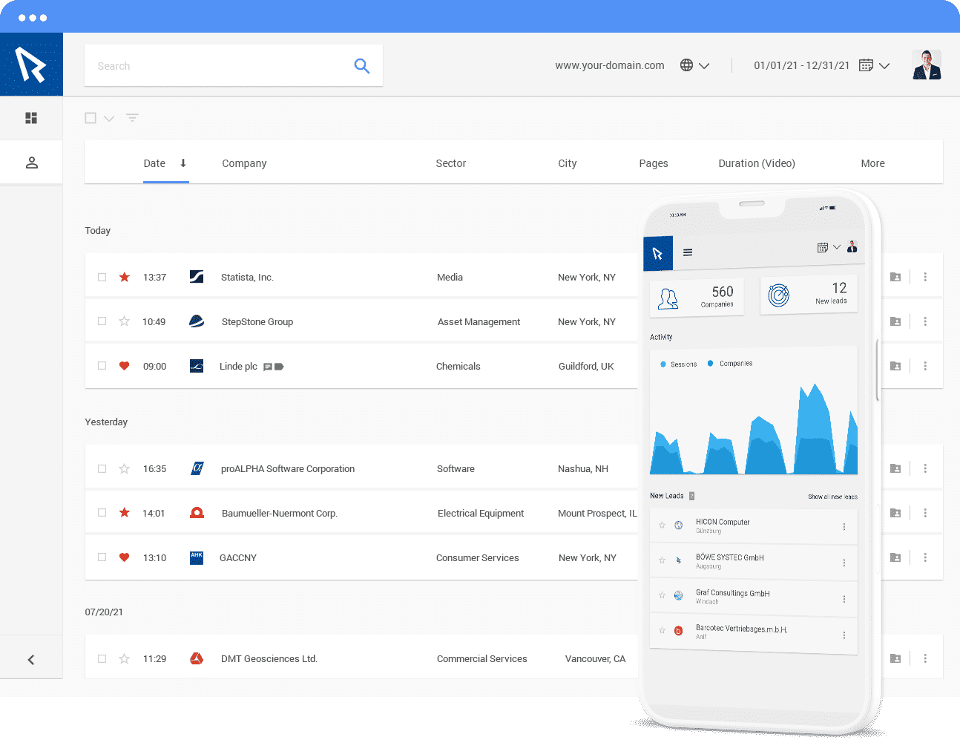Expand the domain selector dropdown

[695, 65]
